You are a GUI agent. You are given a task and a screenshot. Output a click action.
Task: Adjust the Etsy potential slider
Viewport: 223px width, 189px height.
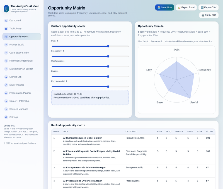(x=90, y=87)
